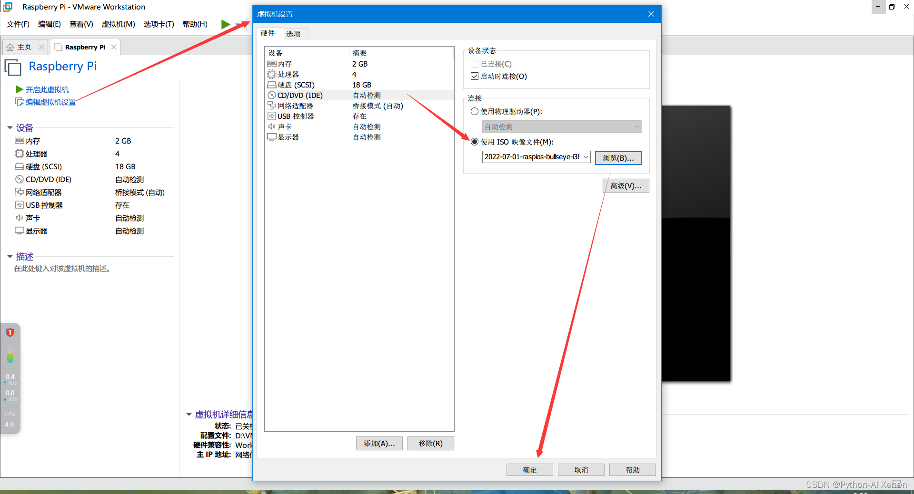
Task: Click the home icon on the 主页 tab
Action: pyautogui.click(x=10, y=47)
